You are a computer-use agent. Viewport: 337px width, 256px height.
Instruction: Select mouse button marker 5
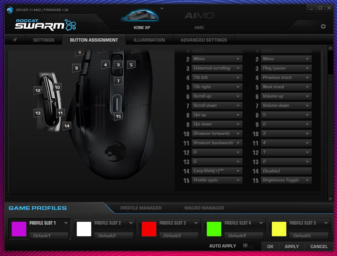(x=131, y=65)
